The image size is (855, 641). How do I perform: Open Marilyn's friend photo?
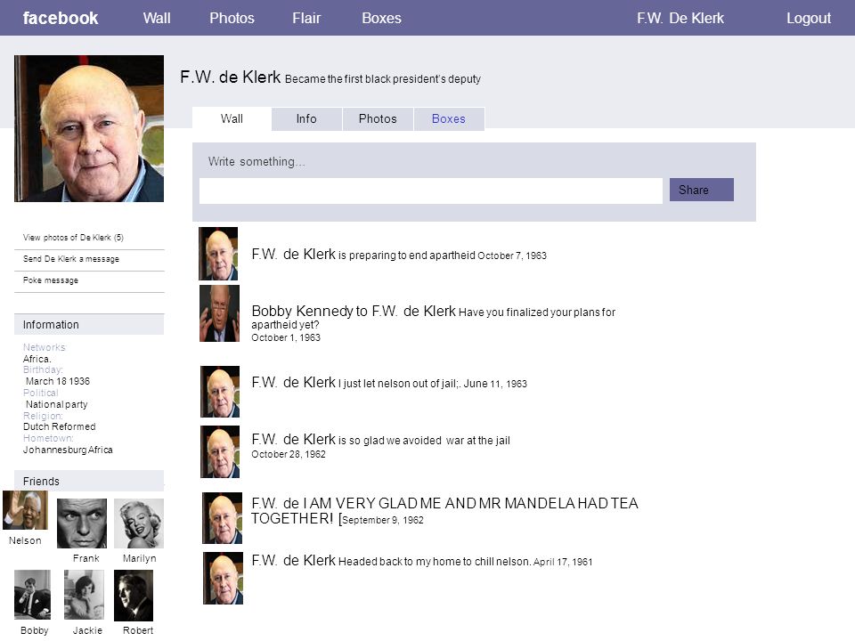click(x=139, y=523)
